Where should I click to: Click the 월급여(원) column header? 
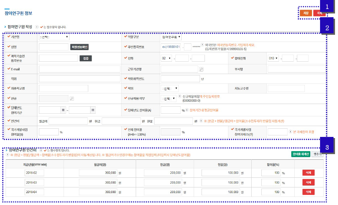click(100, 165)
